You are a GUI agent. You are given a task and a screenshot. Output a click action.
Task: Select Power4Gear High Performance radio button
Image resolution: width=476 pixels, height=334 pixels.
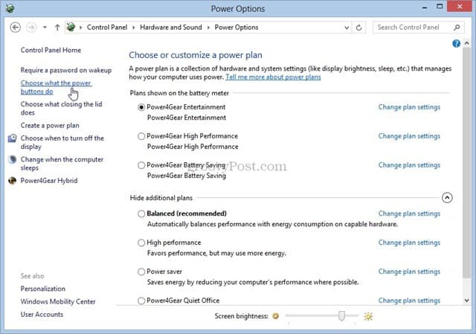tap(141, 136)
